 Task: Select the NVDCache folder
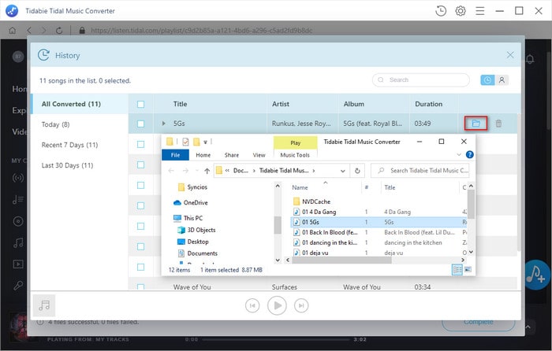pos(312,201)
